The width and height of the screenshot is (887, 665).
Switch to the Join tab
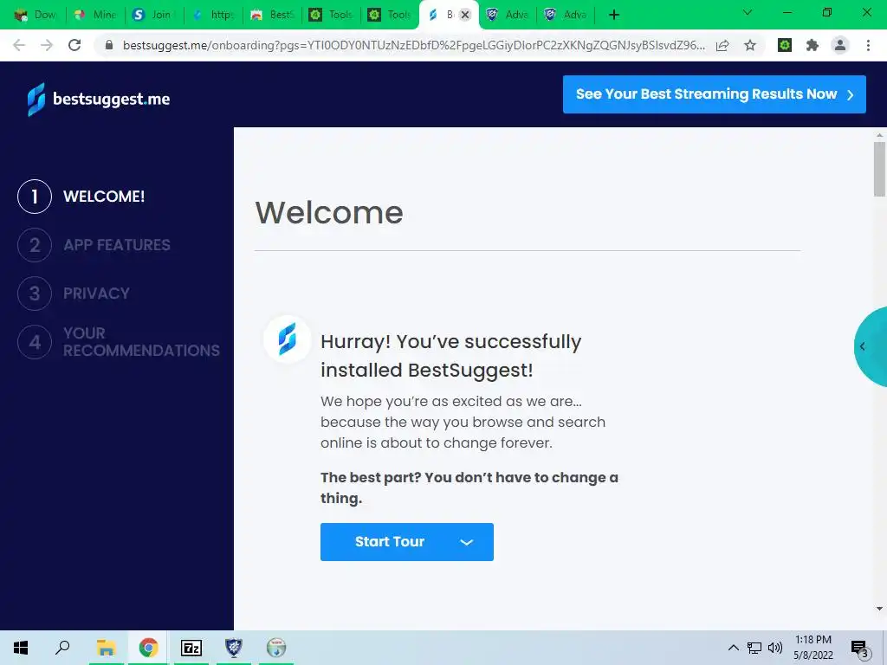coord(154,15)
